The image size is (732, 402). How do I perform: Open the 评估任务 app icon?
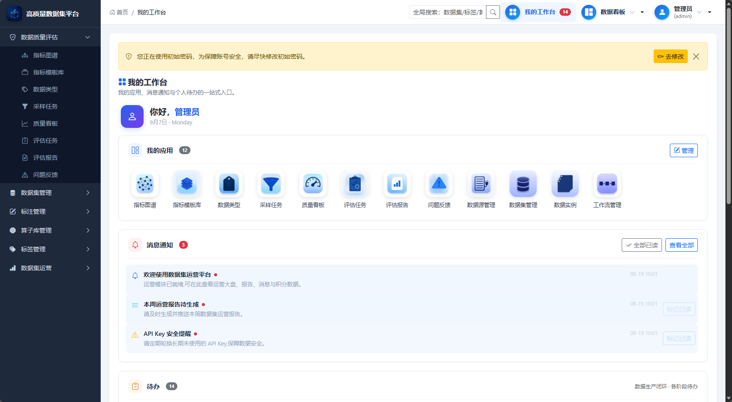355,184
